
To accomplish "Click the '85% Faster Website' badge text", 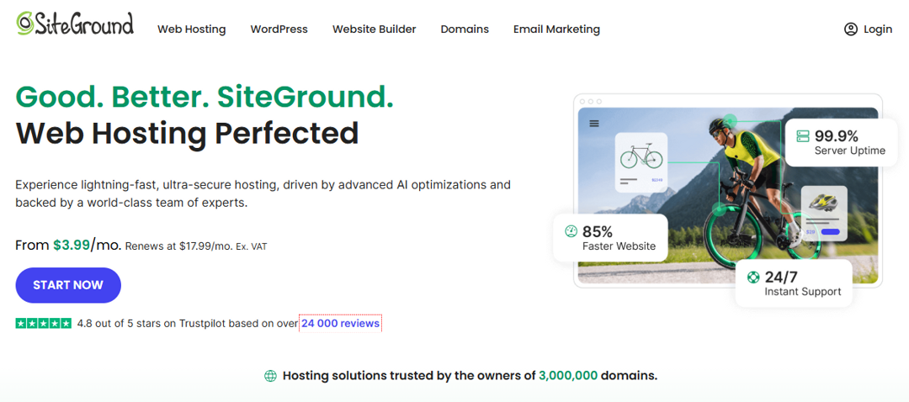I will 619,238.
